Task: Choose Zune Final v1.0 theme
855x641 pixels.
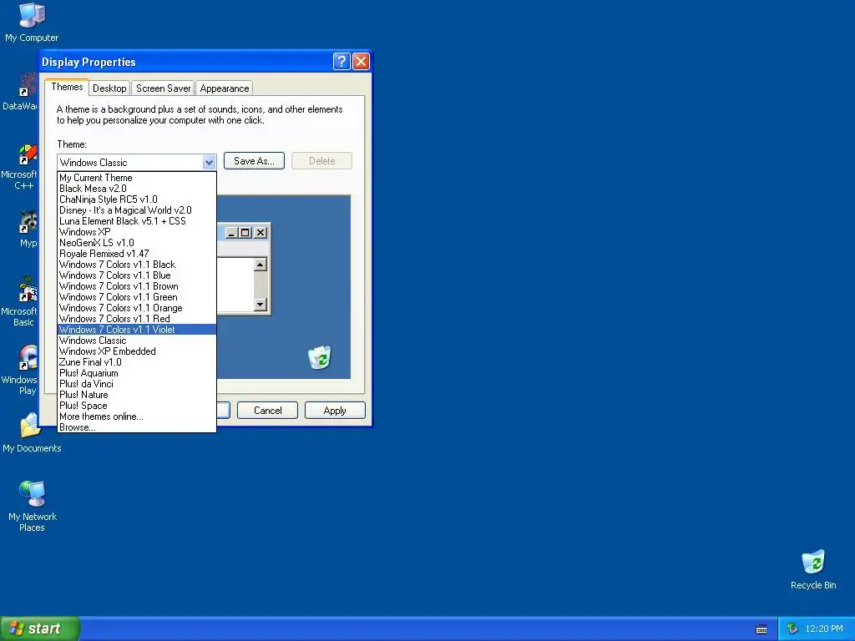Action: pyautogui.click(x=137, y=362)
